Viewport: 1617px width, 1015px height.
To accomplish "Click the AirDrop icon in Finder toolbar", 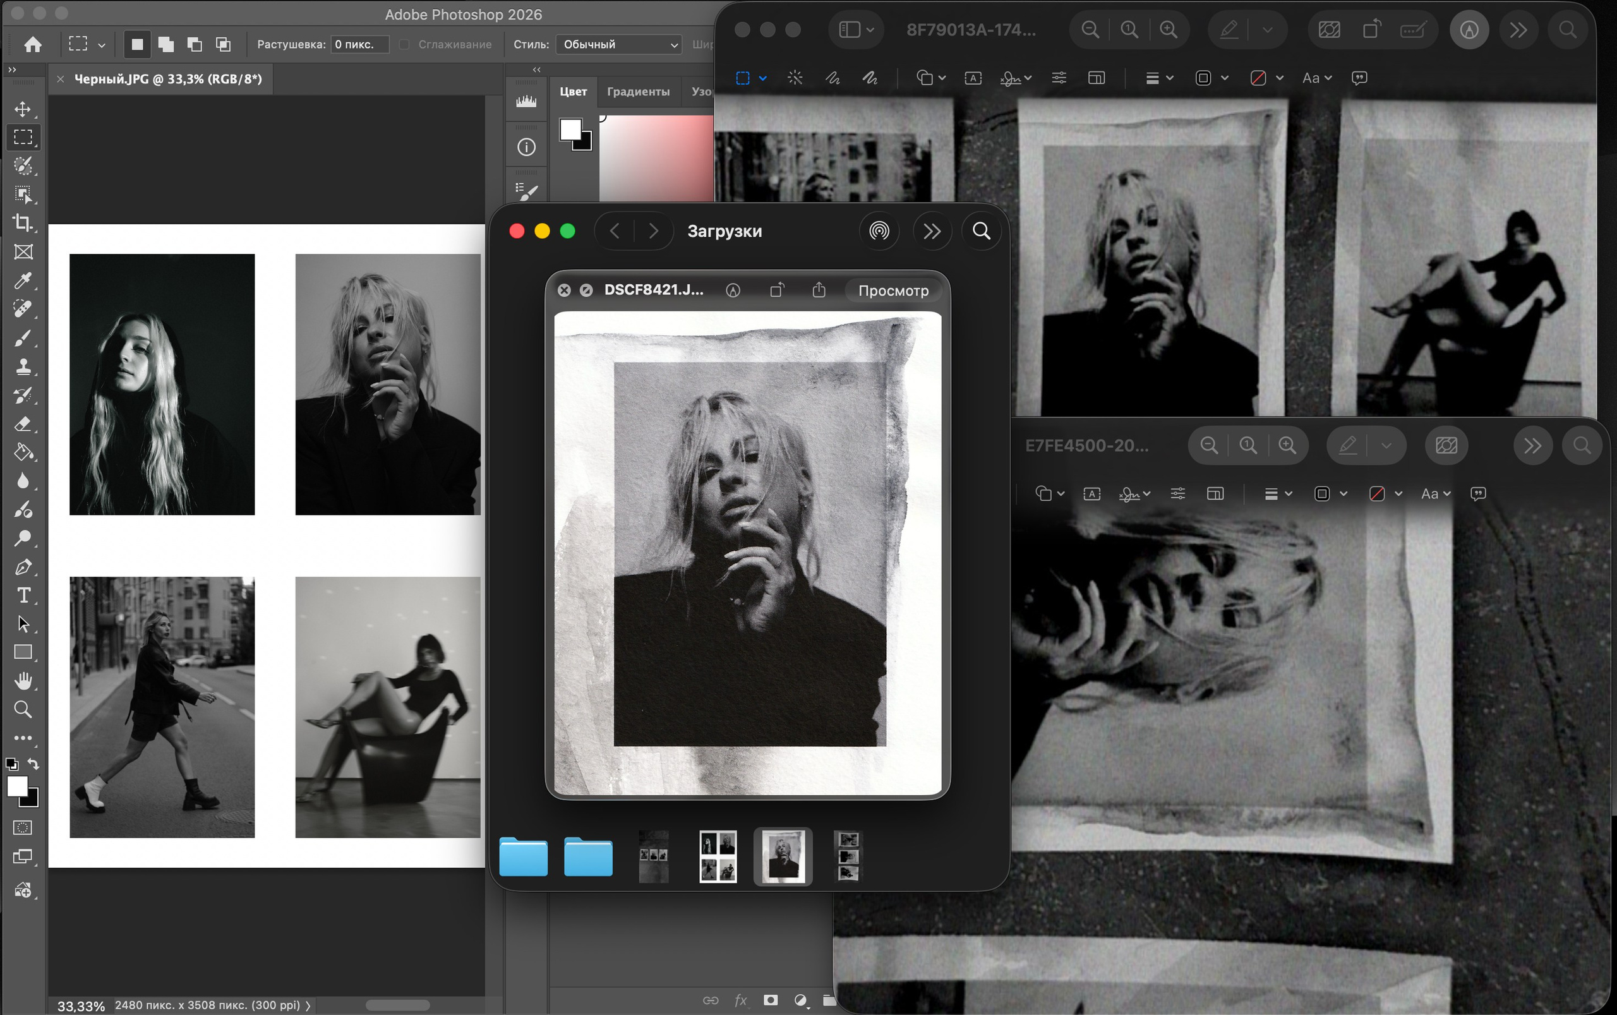I will [x=879, y=232].
